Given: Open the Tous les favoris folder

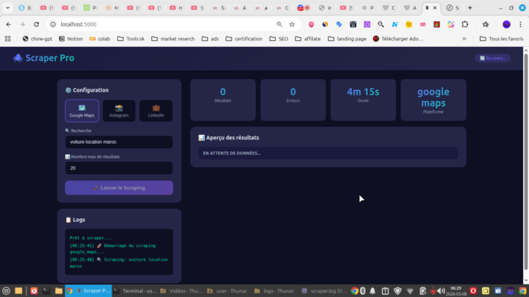Looking at the screenshot, I should click(501, 38).
